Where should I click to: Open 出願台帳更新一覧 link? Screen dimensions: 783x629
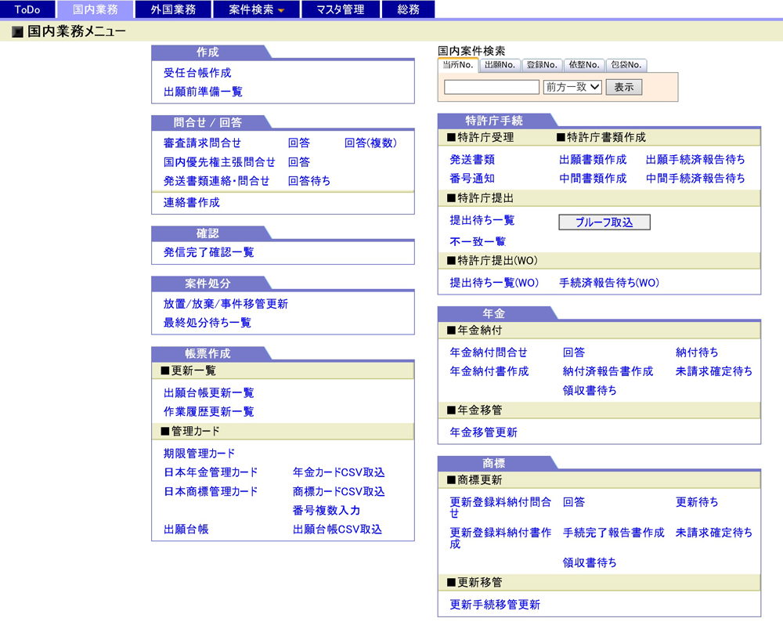tap(209, 393)
